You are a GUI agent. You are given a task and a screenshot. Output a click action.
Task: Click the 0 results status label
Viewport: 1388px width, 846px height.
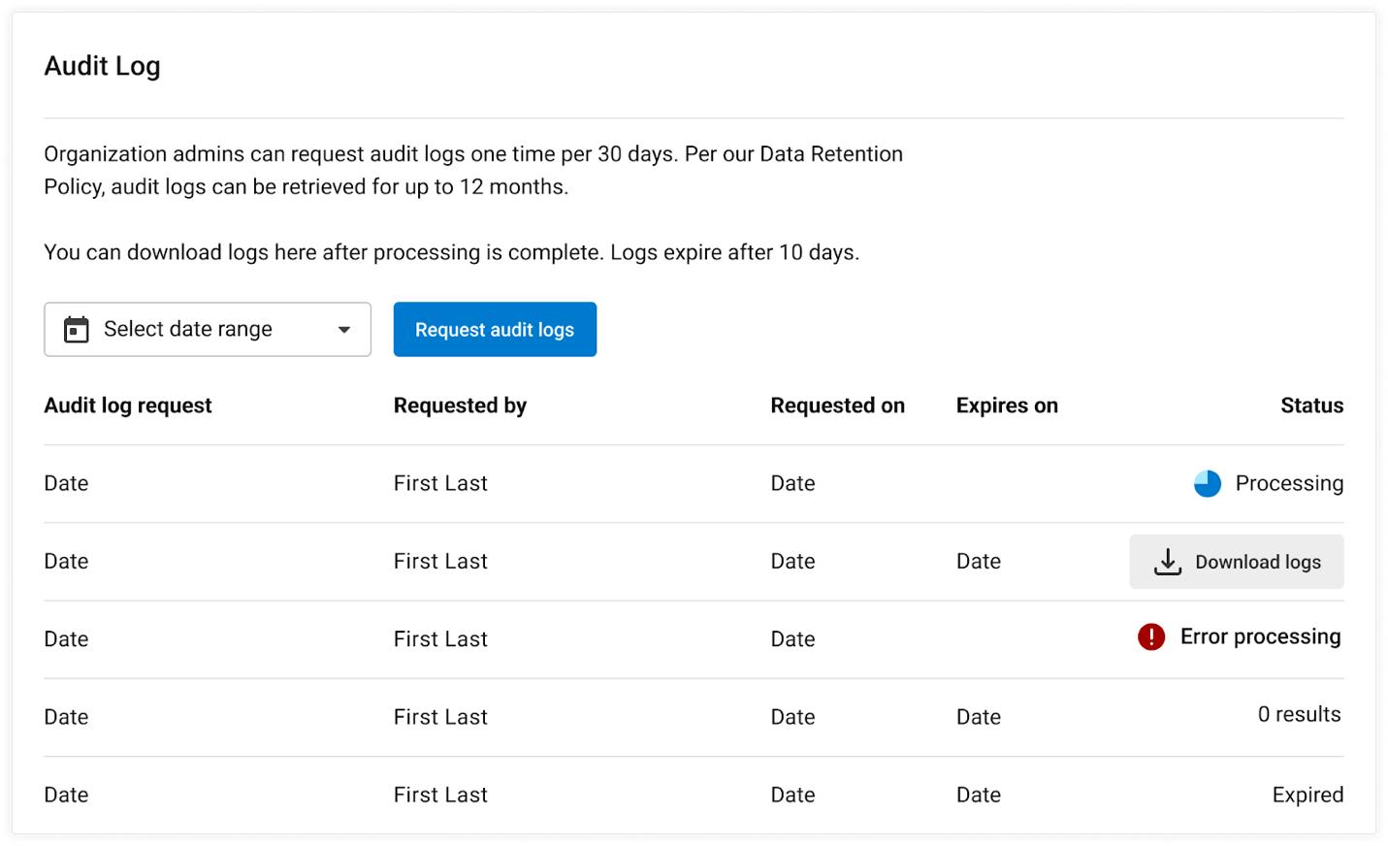[x=1299, y=715]
